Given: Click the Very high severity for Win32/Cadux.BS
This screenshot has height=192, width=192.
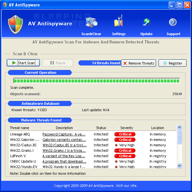Looking at the screenshot, I should pyautogui.click(x=125, y=145).
